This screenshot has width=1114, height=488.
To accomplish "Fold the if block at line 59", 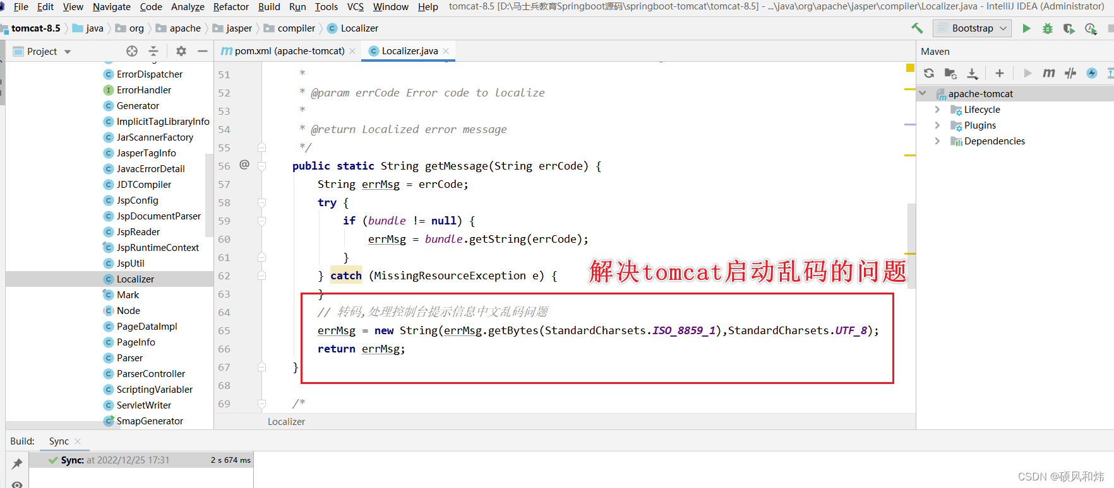I will [x=261, y=221].
